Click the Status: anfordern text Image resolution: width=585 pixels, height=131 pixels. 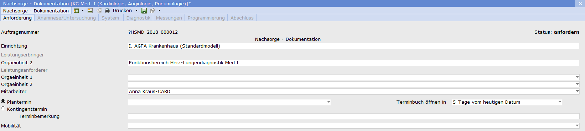pyautogui.click(x=556, y=32)
